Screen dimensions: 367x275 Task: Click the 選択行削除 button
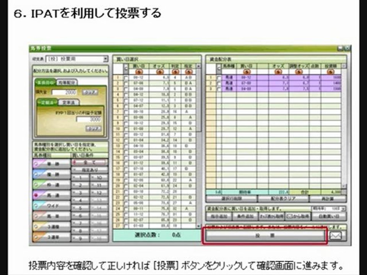232,199
